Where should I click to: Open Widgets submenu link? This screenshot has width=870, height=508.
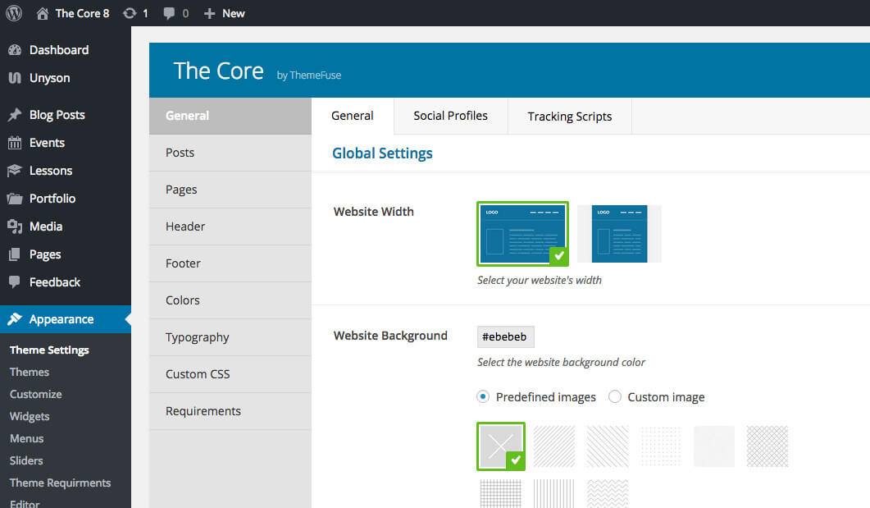tap(30, 416)
